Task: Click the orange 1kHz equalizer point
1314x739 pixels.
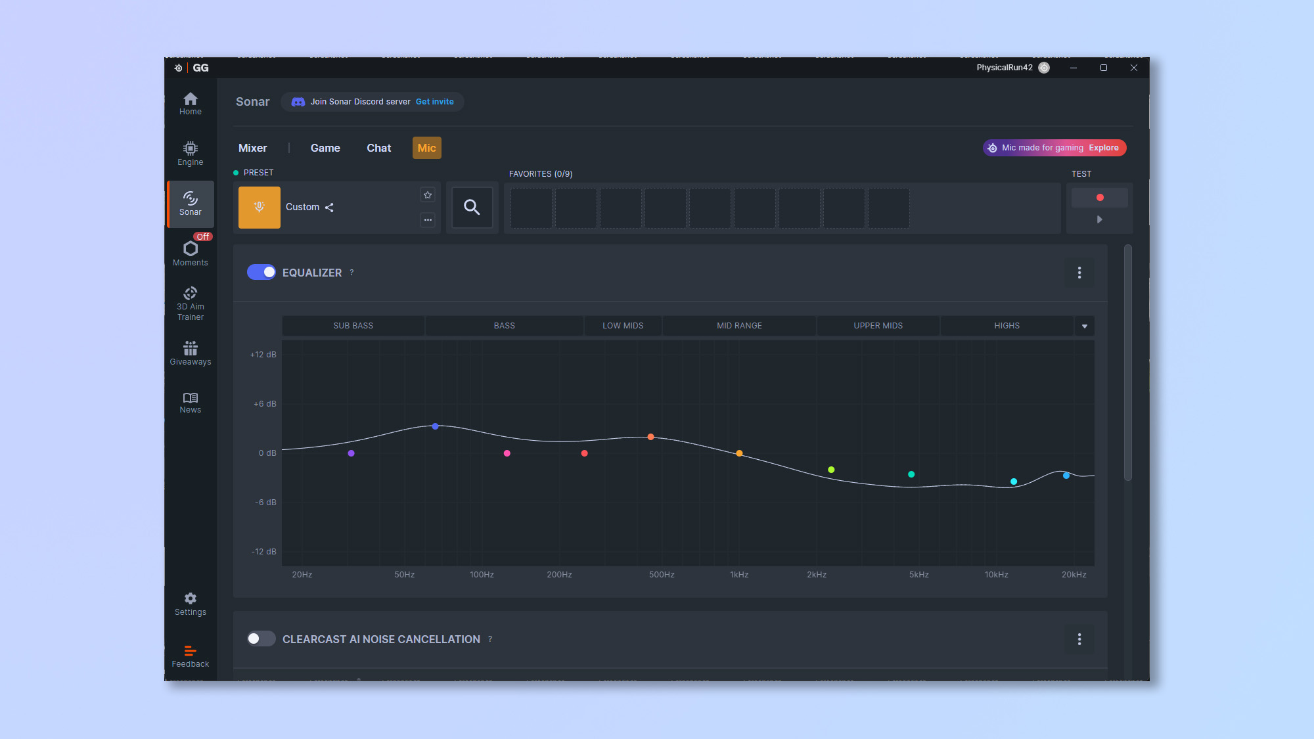Action: [x=739, y=453]
